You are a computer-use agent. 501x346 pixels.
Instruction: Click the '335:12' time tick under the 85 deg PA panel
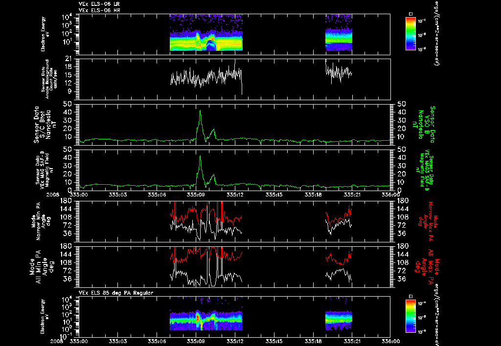(x=235, y=341)
